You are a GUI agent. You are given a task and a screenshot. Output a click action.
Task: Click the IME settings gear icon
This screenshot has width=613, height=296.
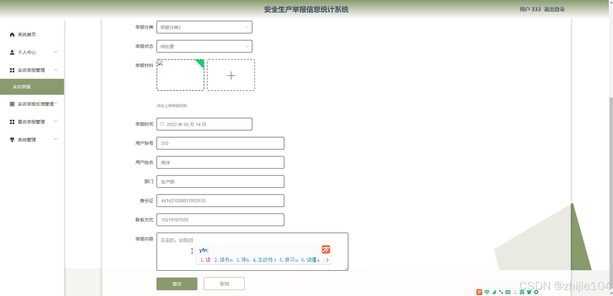pos(536,292)
